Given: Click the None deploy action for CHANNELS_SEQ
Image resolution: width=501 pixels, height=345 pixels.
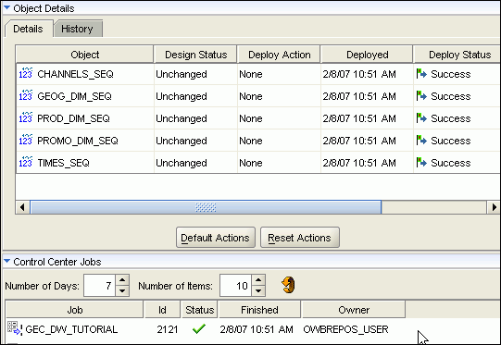Looking at the screenshot, I should pyautogui.click(x=251, y=74).
